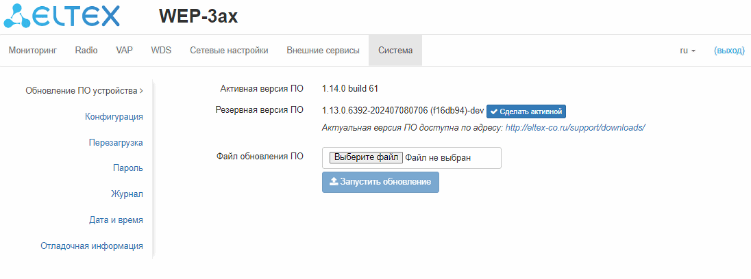
Task: Click the Выберите файл button
Action: (x=367, y=157)
